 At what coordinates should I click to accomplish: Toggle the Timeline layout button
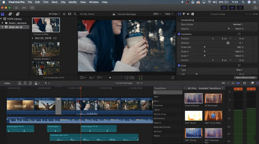232,8
